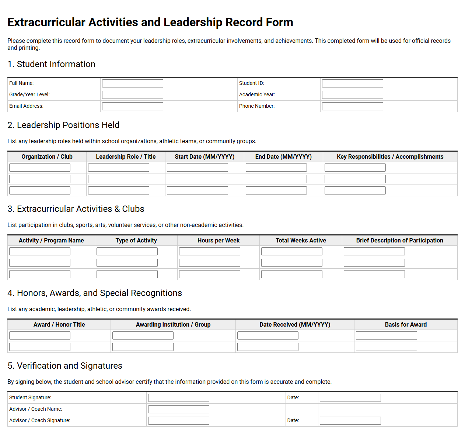Focus third row Start Date field
The image size is (465, 434).
click(197, 190)
